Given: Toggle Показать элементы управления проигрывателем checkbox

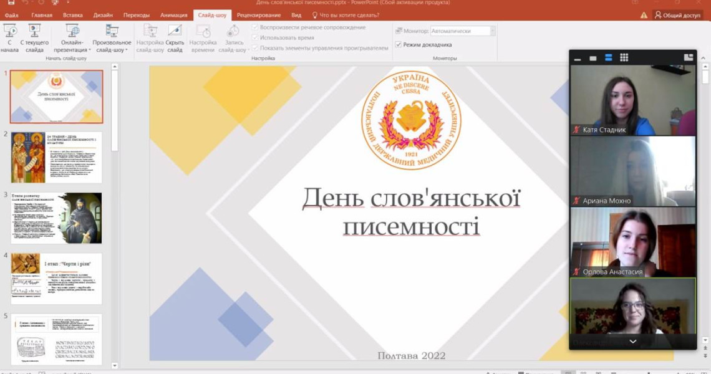Looking at the screenshot, I should click(255, 47).
